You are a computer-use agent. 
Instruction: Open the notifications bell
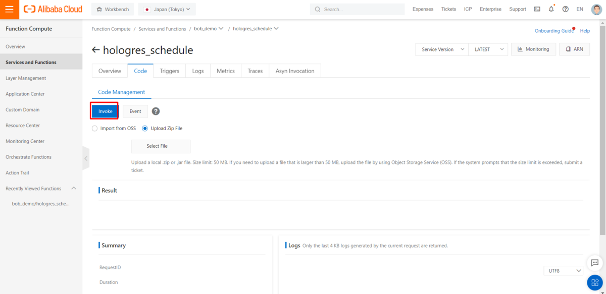(551, 9)
